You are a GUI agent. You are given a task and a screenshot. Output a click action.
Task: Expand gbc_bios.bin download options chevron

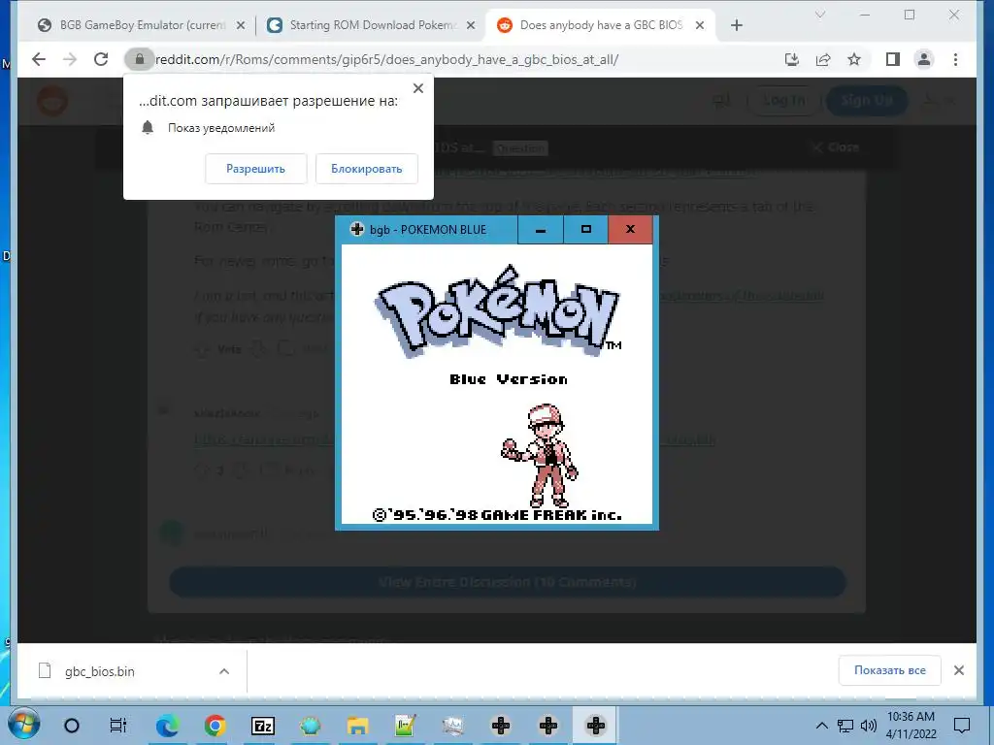tap(224, 671)
